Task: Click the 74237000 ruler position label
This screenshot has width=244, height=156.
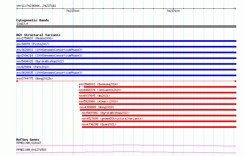Action: (x=73, y=11)
